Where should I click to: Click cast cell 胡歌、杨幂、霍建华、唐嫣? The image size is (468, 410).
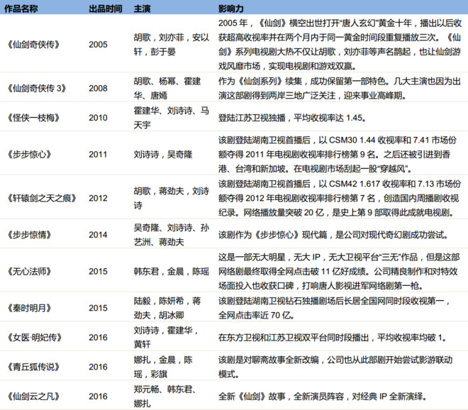pyautogui.click(x=167, y=89)
